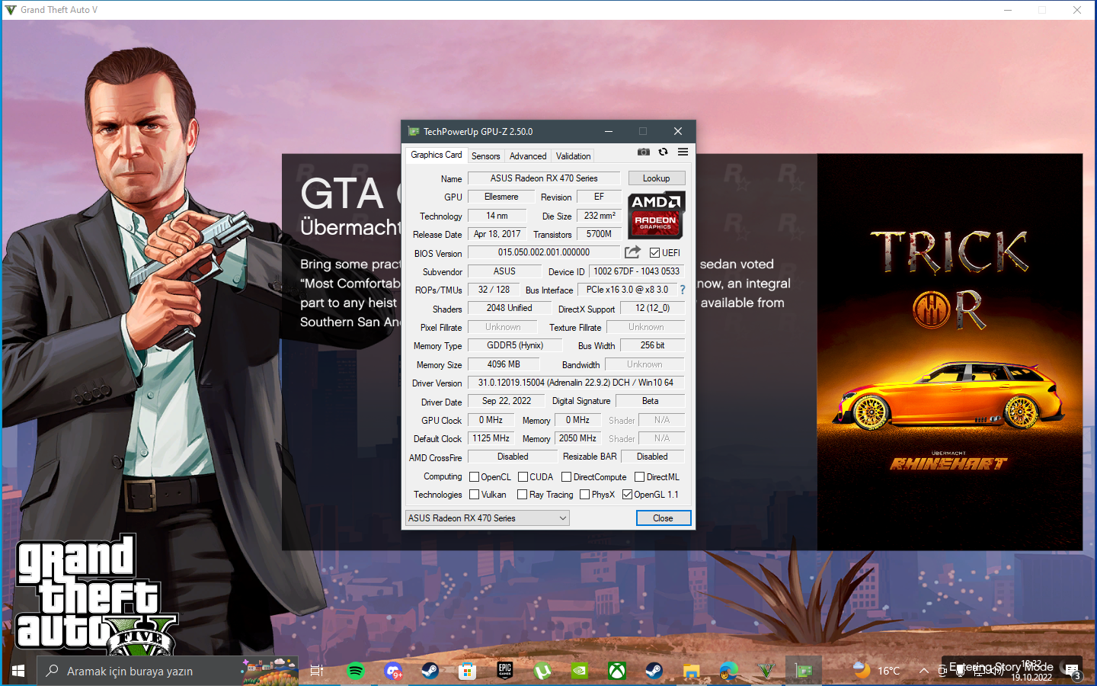Toggle the CUDA checkbox
The height and width of the screenshot is (686, 1097).
[523, 477]
